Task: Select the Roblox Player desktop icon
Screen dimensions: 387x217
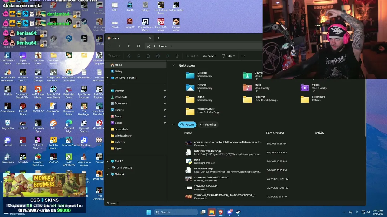Action: (x=84, y=141)
